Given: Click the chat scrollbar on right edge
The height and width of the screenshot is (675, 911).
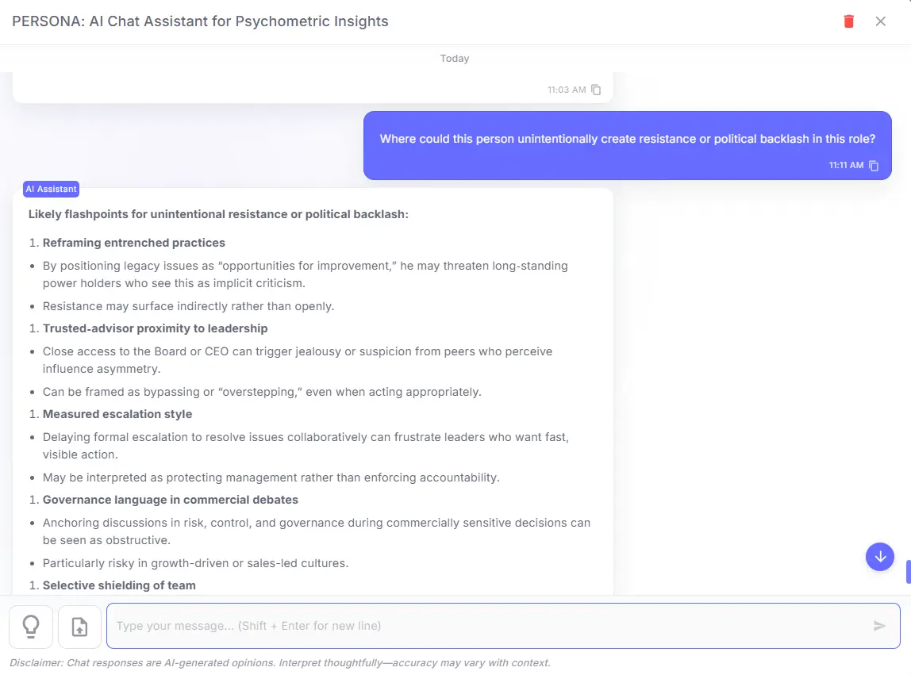Looking at the screenshot, I should pos(908,571).
